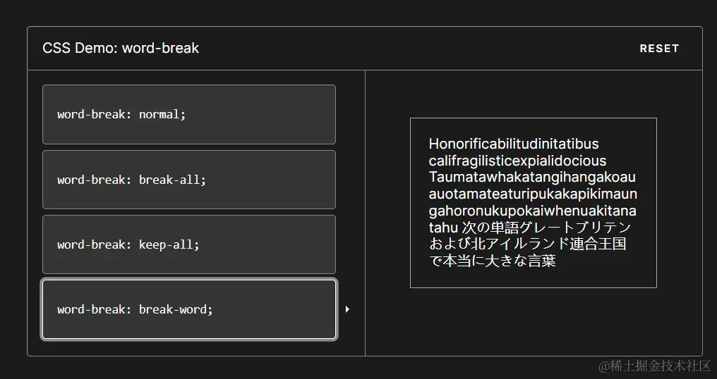
Task: Click the line starting with Taumatawhakatangi
Action: 532,177
